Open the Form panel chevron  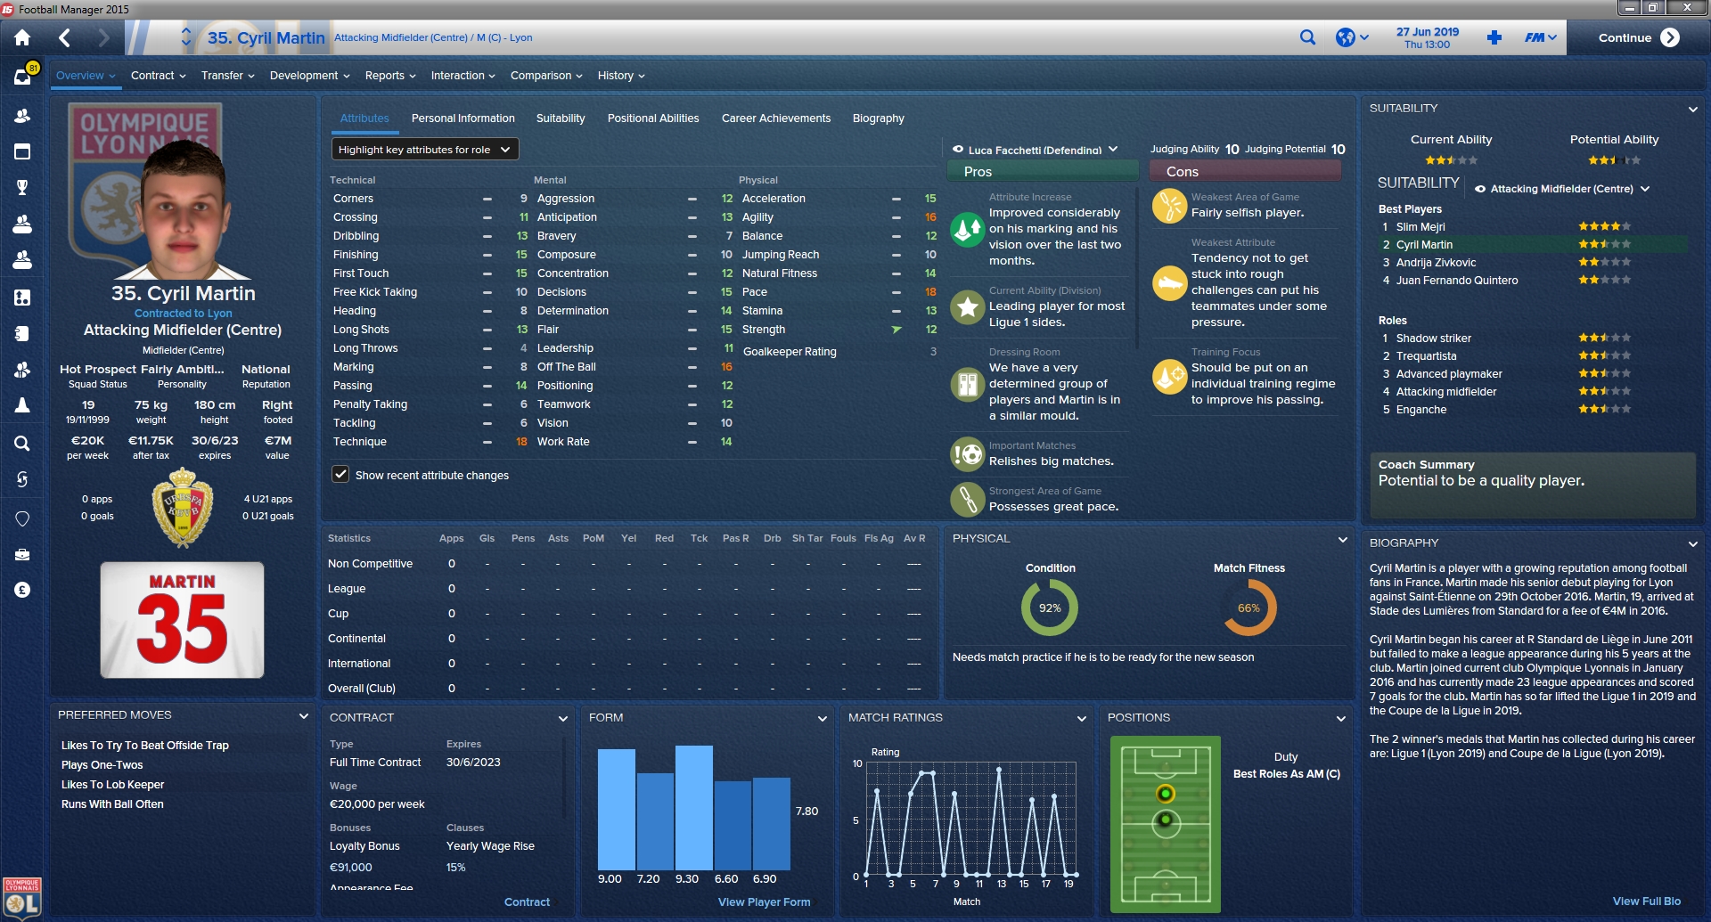pos(823,719)
